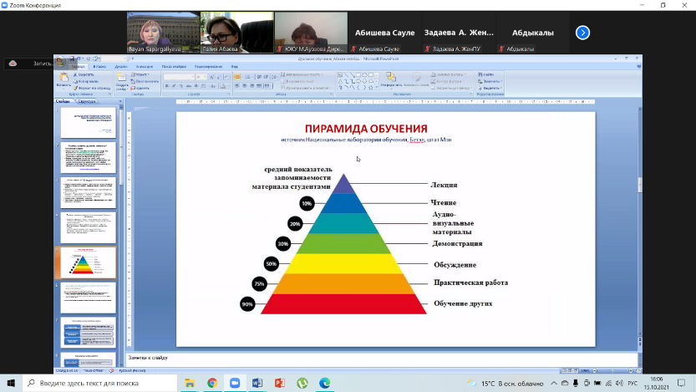The width and height of the screenshot is (696, 392).
Task: Select the pyramid slide thumbnail
Action: [x=89, y=262]
